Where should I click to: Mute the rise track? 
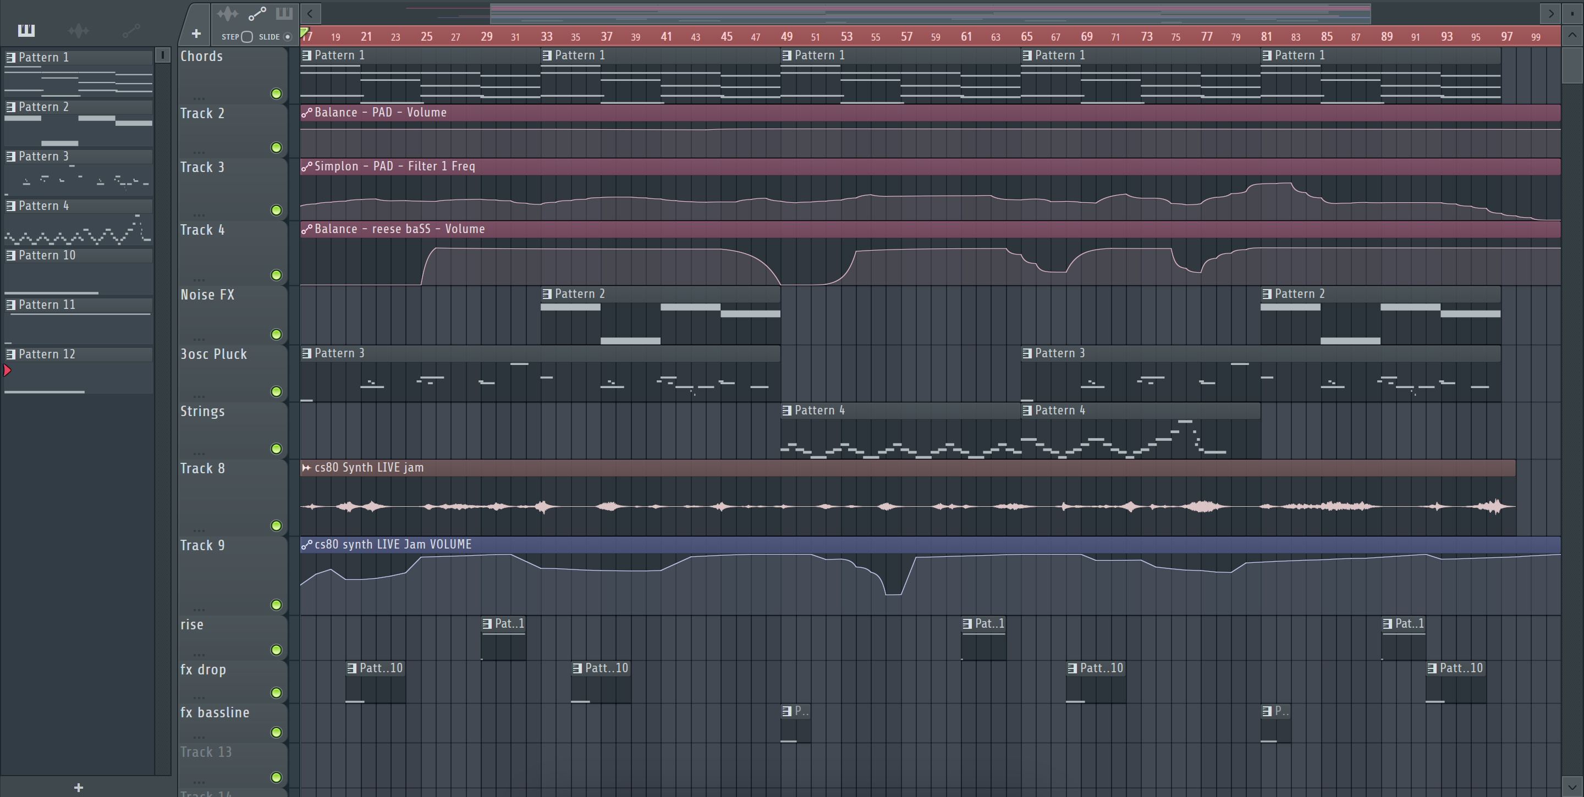point(277,650)
